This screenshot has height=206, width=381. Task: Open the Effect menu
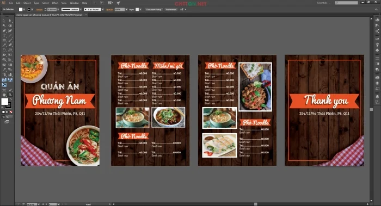click(x=55, y=3)
